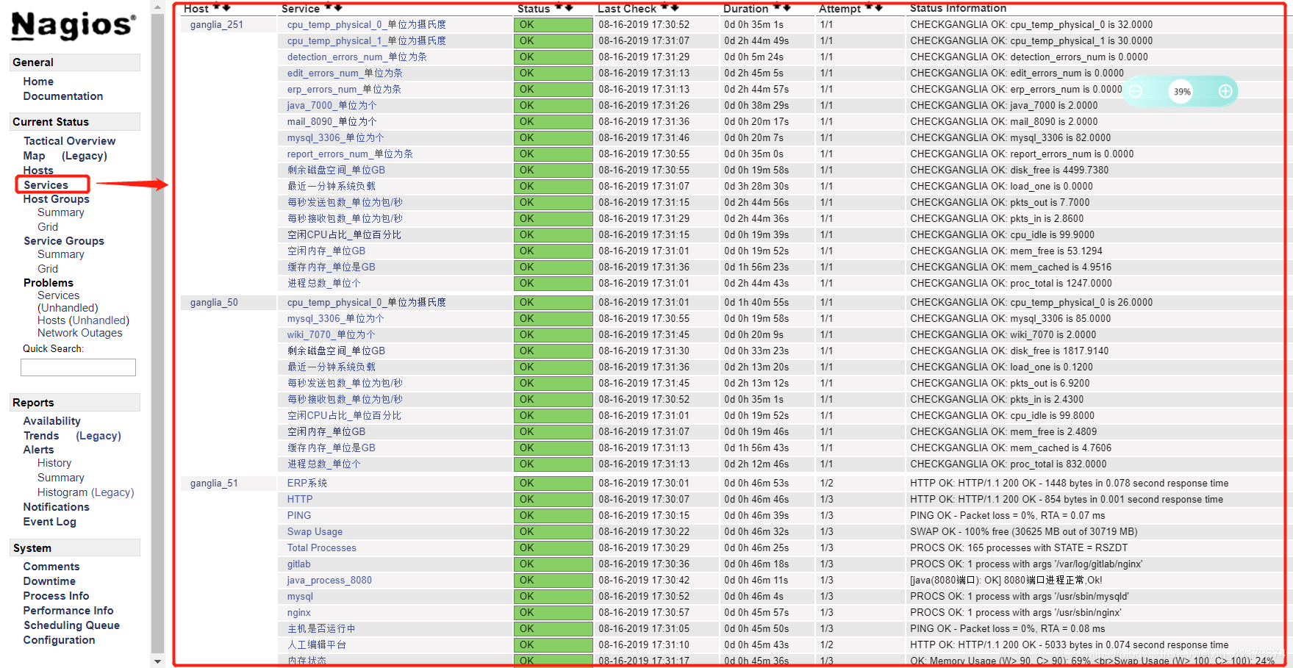Open Comments under System

coord(51,567)
